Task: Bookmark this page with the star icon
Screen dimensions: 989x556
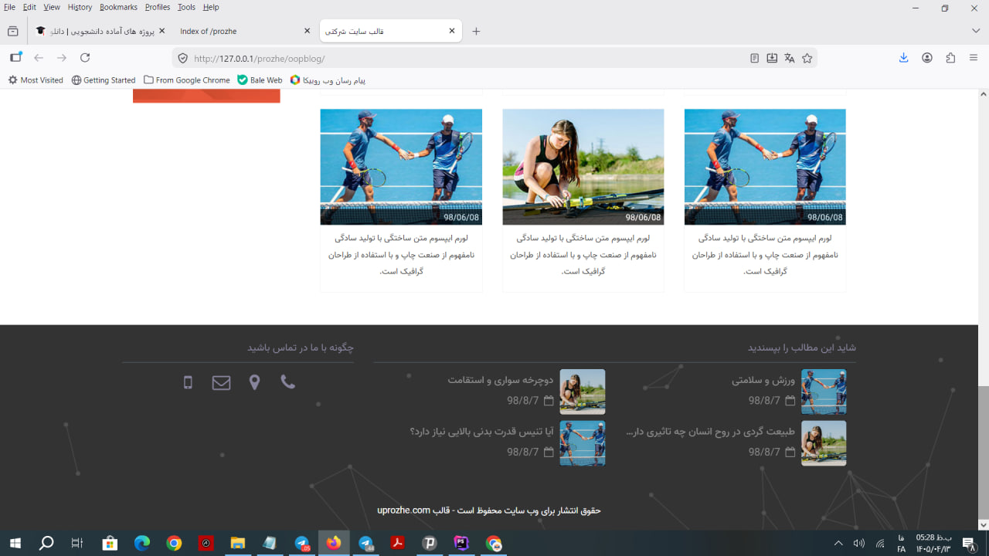Action: coord(807,58)
